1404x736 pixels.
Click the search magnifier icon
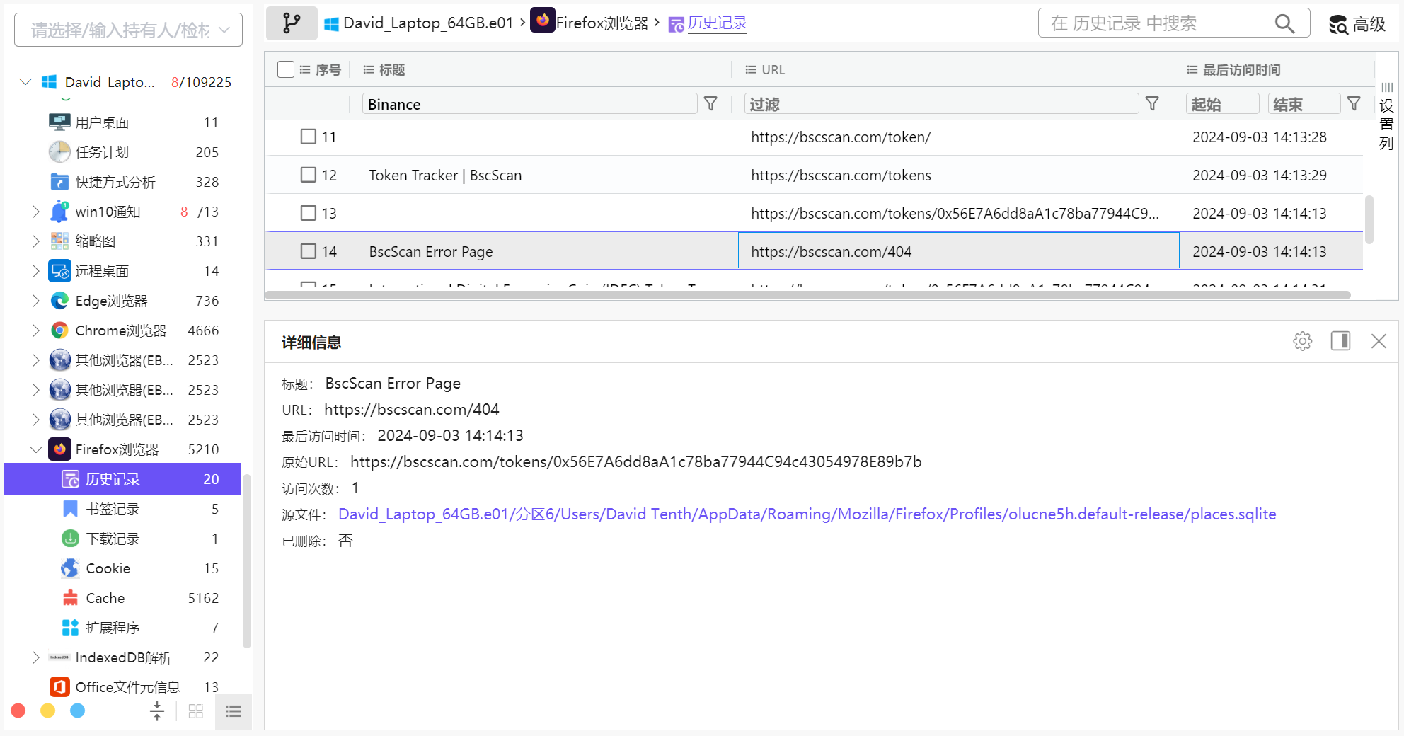pos(1284,24)
